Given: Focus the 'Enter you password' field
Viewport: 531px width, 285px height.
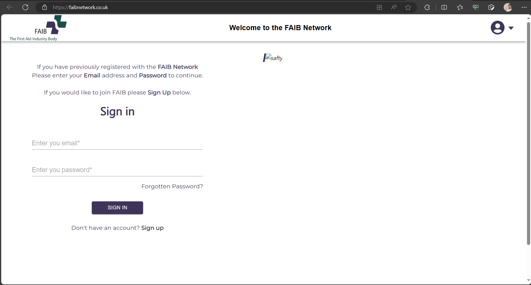Looking at the screenshot, I should click(x=117, y=170).
